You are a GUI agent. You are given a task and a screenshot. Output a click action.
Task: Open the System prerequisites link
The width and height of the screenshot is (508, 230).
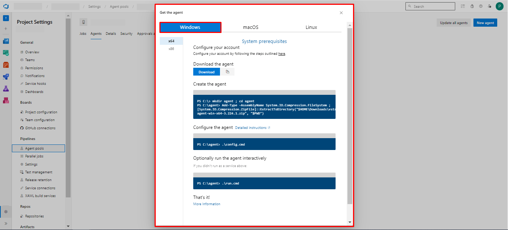coord(264,41)
